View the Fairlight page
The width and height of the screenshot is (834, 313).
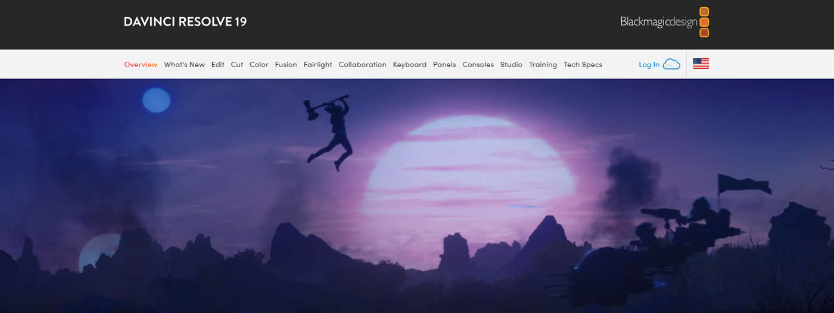pos(318,65)
